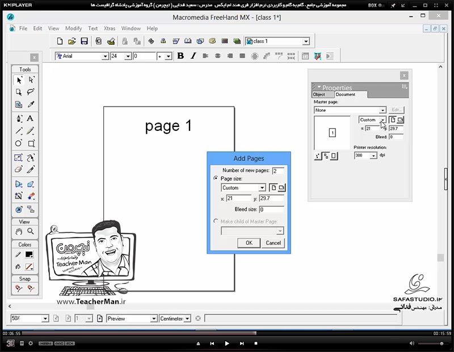Open a file via folder icon
The width and height of the screenshot is (454, 352).
coord(72,41)
